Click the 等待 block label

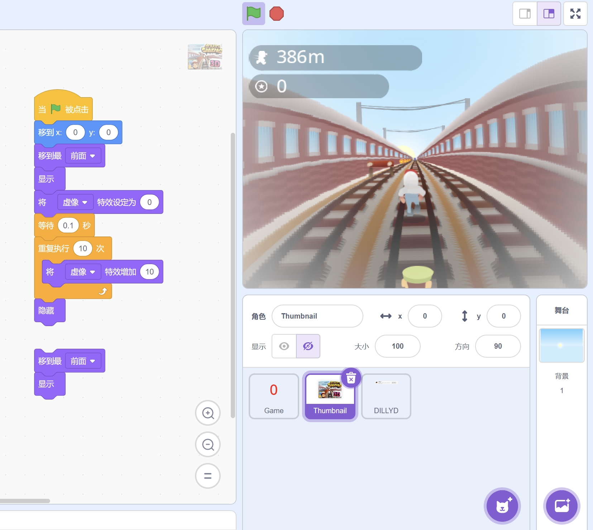(x=46, y=226)
